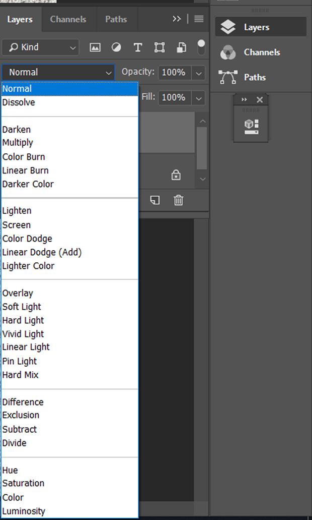Choose Lighten blend mode
The image size is (312, 520).
tap(70, 211)
